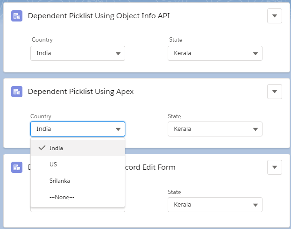This screenshot has height=229, width=291.
Task: Pick Srilanka from the dropdown list
Action: click(59, 181)
